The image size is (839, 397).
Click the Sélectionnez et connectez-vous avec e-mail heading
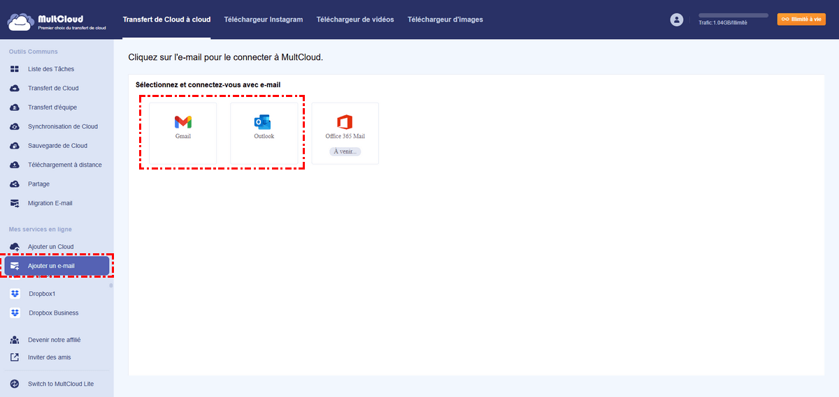click(208, 84)
